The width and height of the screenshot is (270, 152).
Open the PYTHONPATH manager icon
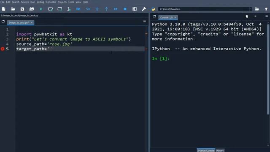pos(153,9)
